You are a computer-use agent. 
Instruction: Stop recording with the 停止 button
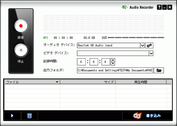click(21, 50)
